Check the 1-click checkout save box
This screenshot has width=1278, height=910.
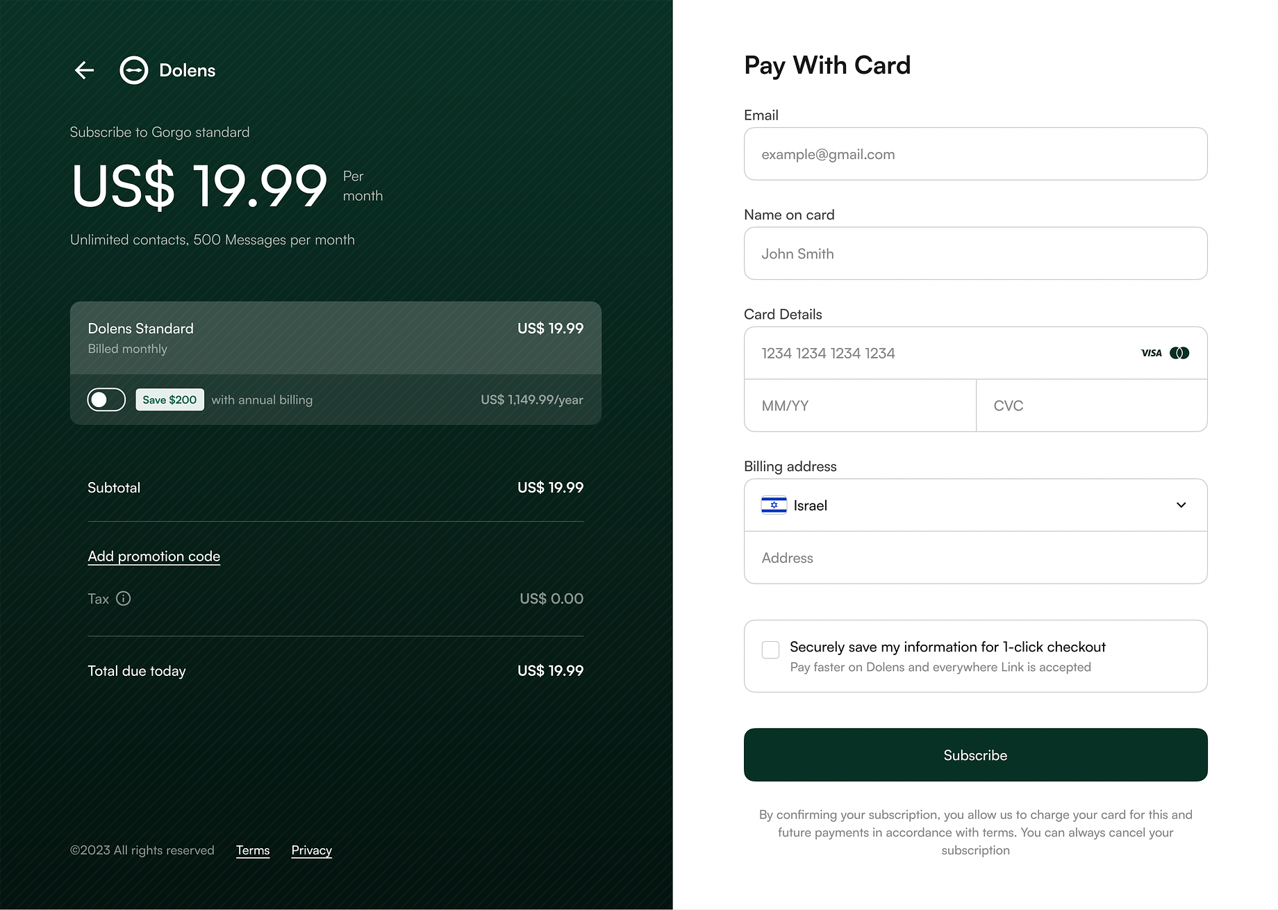click(x=770, y=650)
